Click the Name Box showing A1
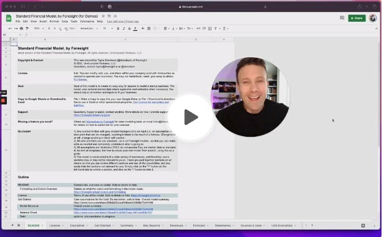This screenshot has width=382, height=237. tap(7, 34)
